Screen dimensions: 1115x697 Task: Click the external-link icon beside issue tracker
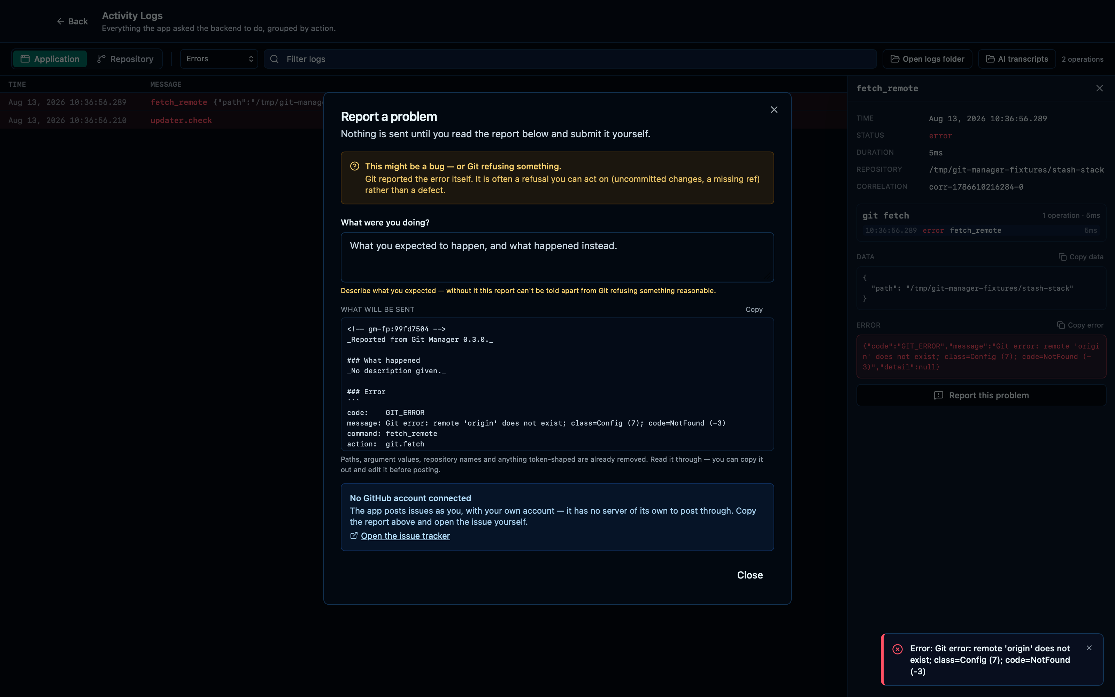[354, 536]
